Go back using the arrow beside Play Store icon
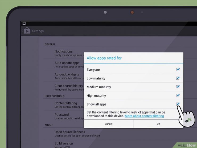197x148 pixels. pos(22,31)
